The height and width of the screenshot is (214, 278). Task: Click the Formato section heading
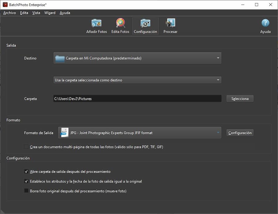[13, 120]
